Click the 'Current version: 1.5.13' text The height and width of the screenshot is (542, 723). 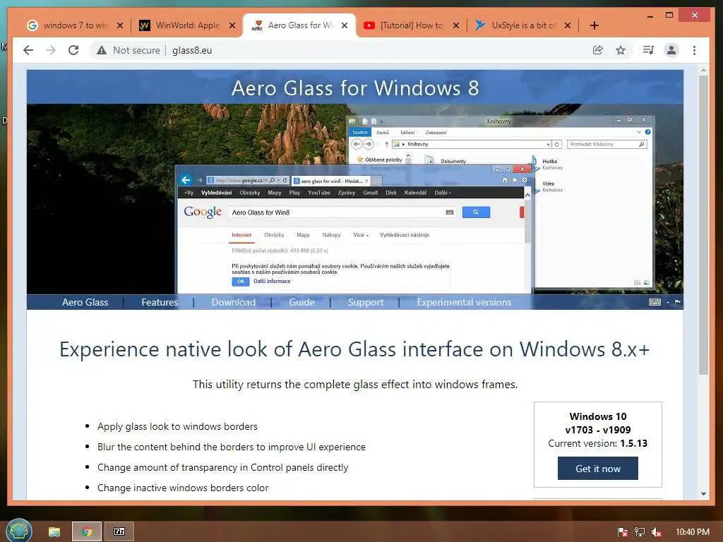[x=597, y=443]
